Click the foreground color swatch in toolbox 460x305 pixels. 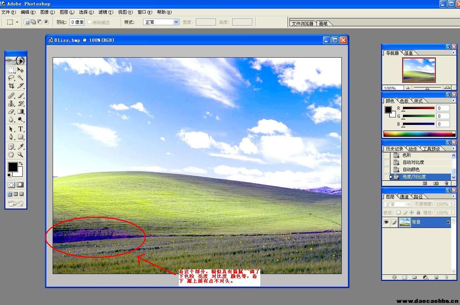13,167
